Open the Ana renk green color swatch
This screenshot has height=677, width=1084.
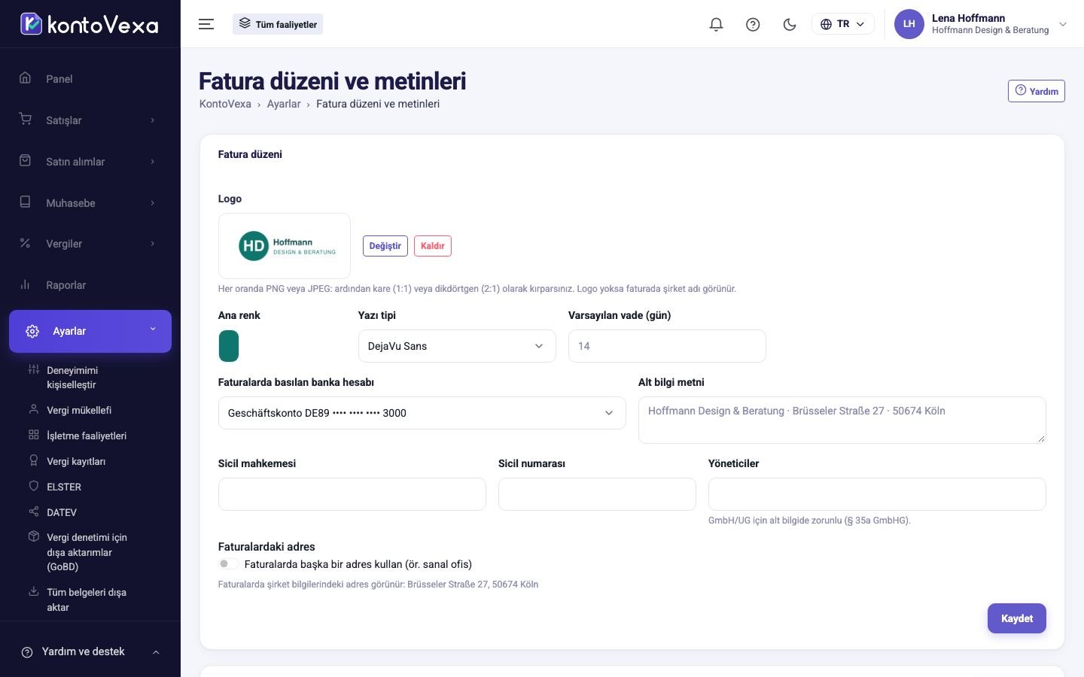point(229,346)
